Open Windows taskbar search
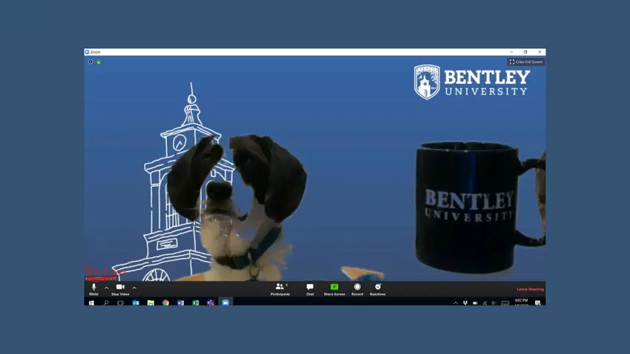Image resolution: width=630 pixels, height=354 pixels. coord(106,303)
